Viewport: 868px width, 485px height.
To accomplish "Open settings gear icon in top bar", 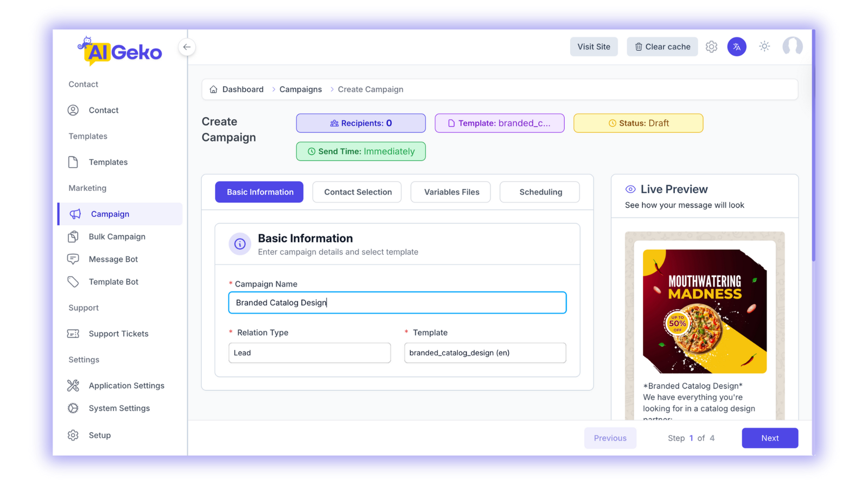I will pyautogui.click(x=711, y=47).
